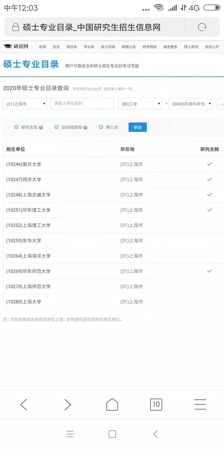
Task: Open the 专业库 nav item
Action: pos(89,47)
